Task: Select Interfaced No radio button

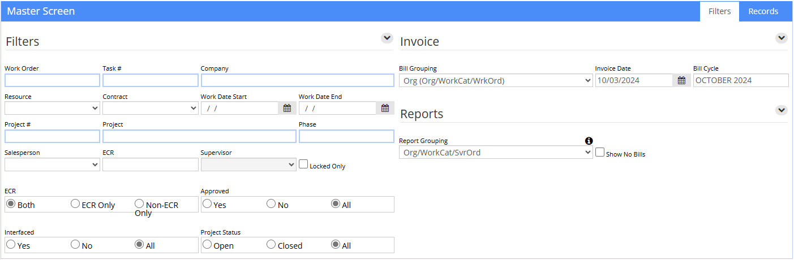Action: point(75,245)
